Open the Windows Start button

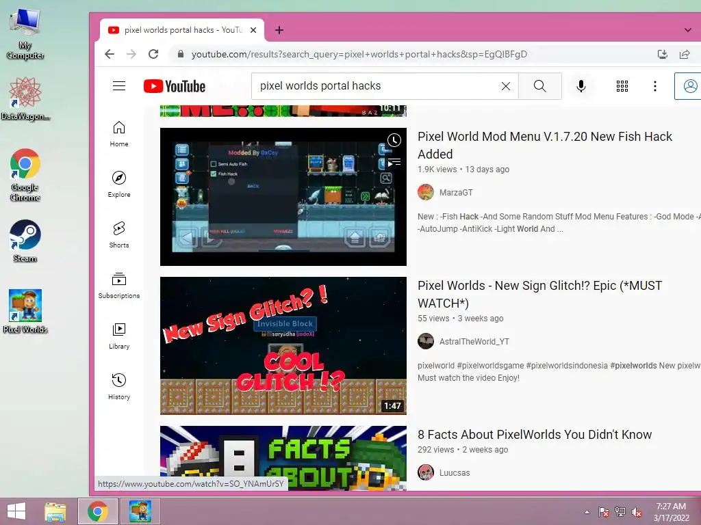pyautogui.click(x=16, y=511)
